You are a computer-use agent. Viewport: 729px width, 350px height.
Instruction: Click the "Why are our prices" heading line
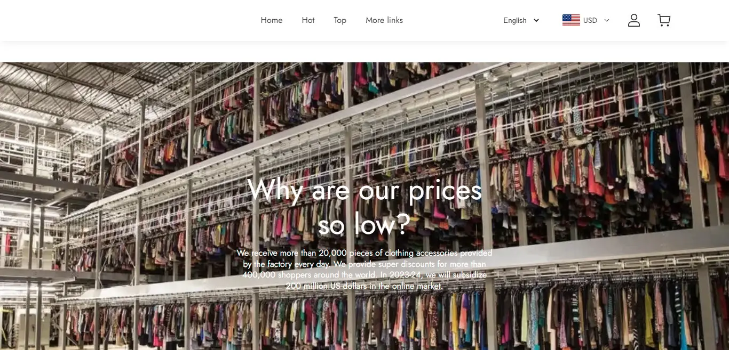pyautogui.click(x=364, y=191)
